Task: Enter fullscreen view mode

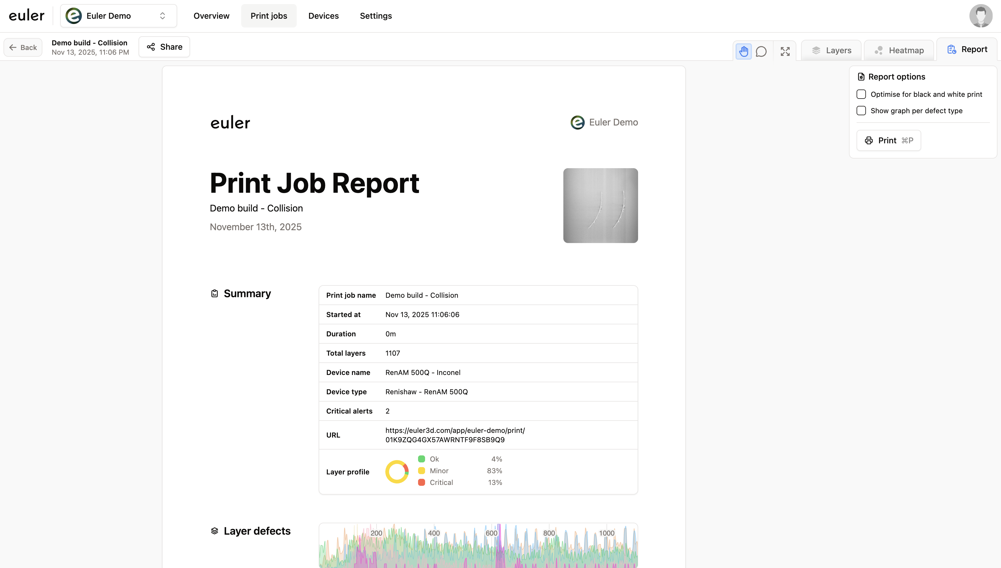Action: 785,51
